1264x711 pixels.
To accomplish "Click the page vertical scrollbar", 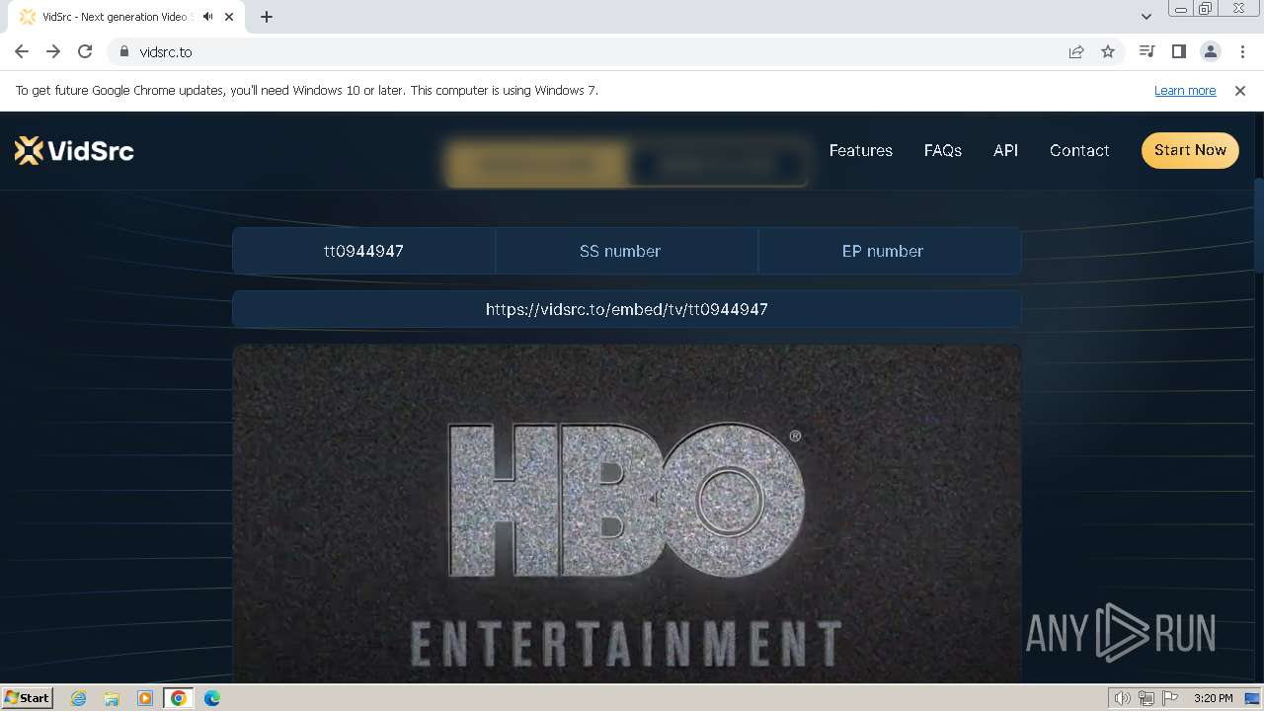I will point(1258,225).
